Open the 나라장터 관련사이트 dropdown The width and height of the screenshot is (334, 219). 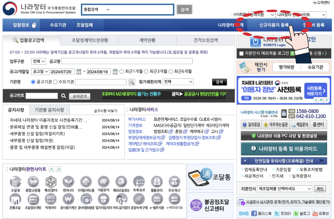[301, 15]
